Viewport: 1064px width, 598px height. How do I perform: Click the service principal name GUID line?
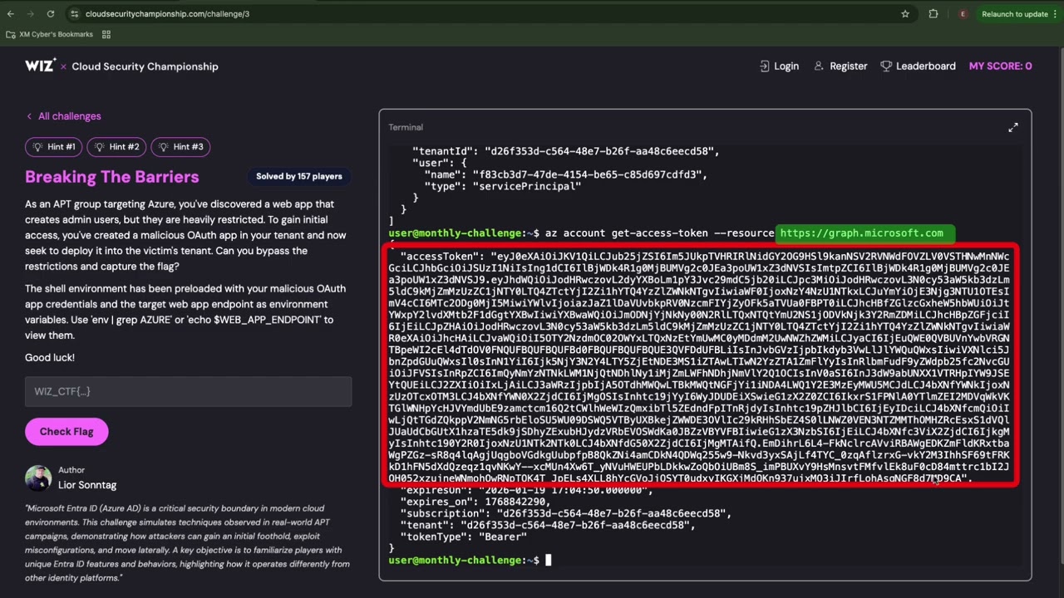pyautogui.click(x=565, y=175)
